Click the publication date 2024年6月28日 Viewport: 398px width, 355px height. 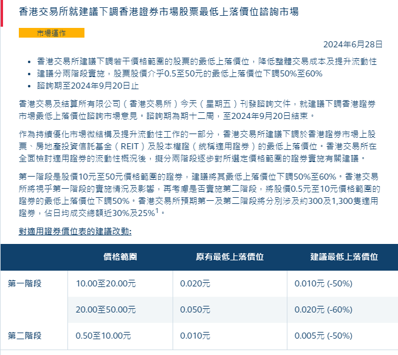click(353, 44)
